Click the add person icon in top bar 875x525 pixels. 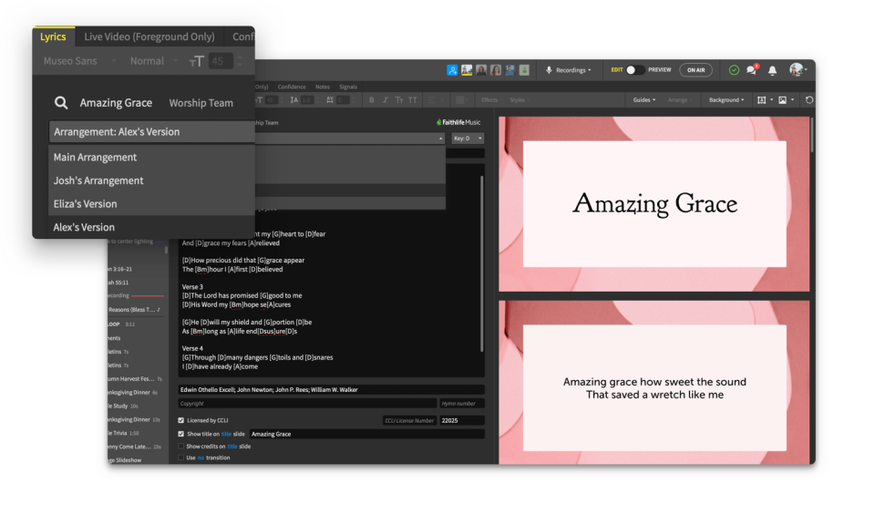(x=452, y=70)
